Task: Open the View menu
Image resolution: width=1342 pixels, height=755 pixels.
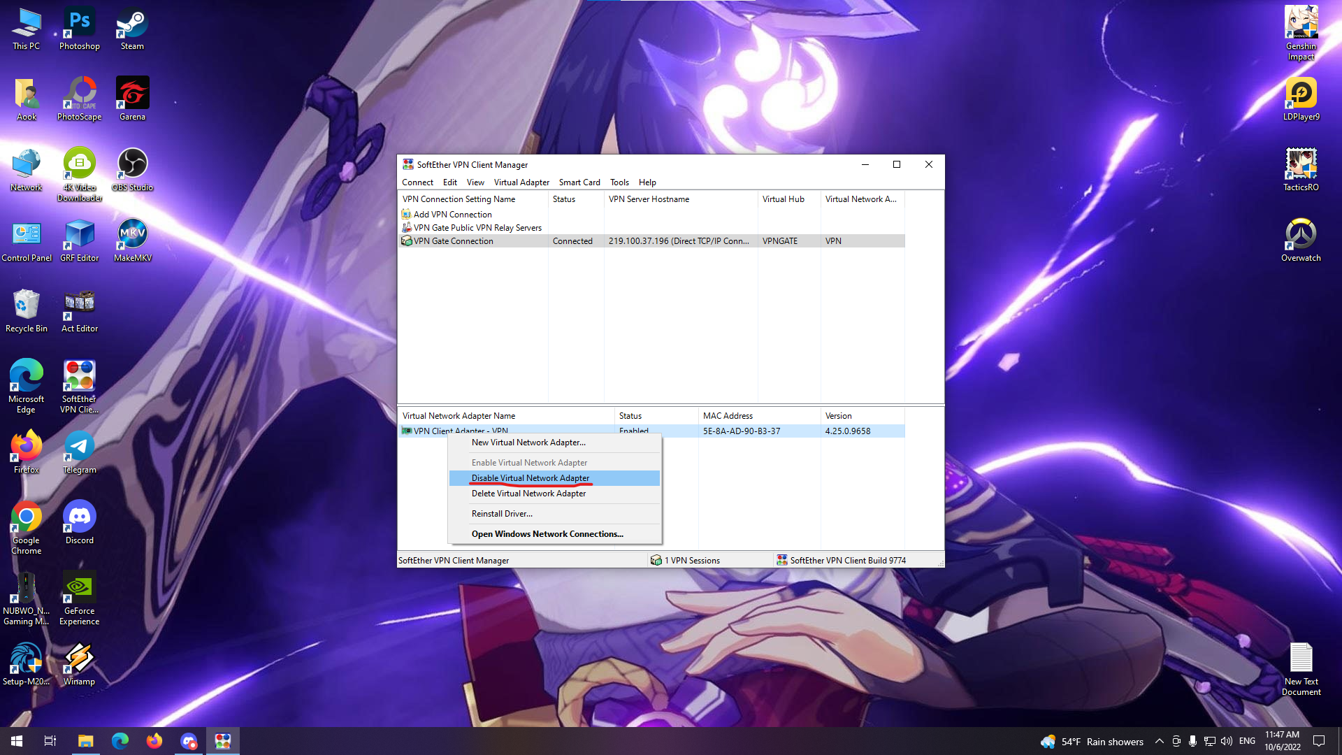Action: 475,182
